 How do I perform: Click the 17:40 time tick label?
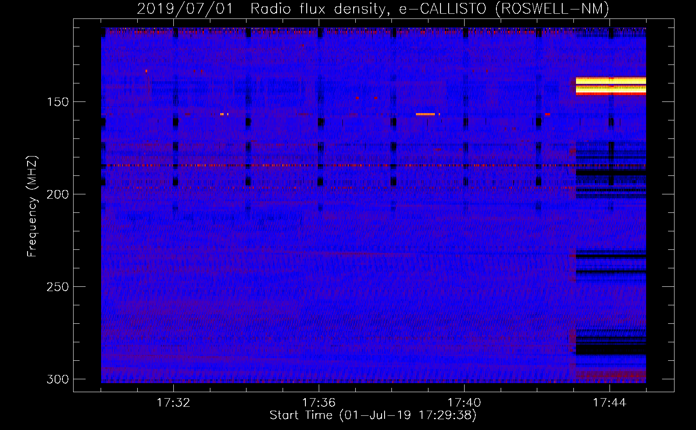[464, 402]
